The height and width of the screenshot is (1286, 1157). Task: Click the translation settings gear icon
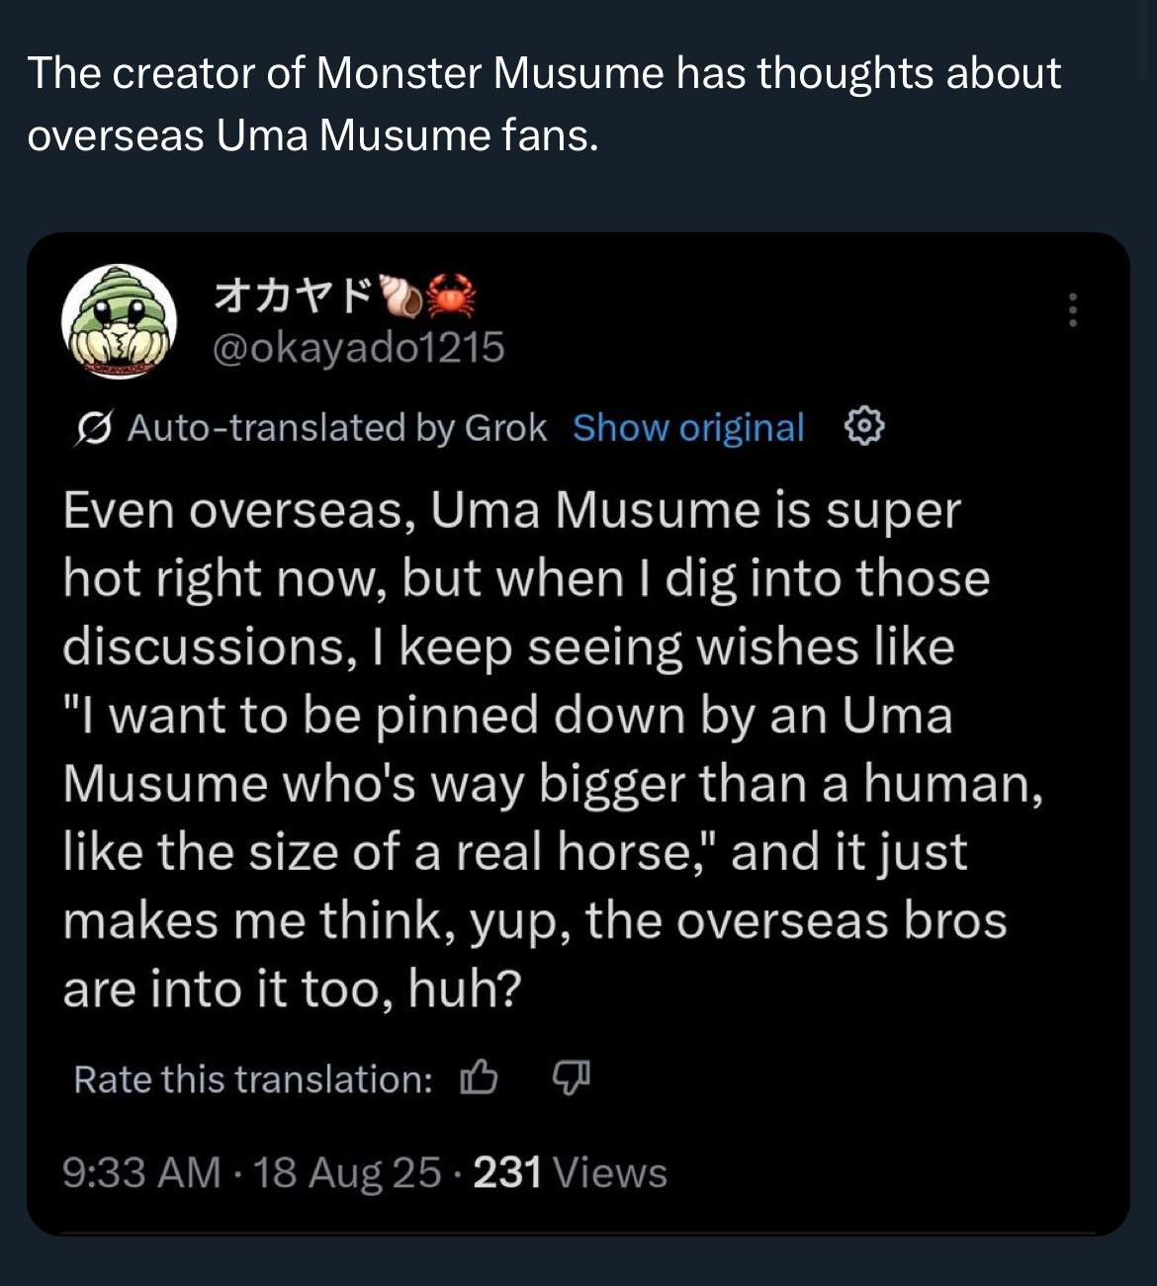[864, 427]
